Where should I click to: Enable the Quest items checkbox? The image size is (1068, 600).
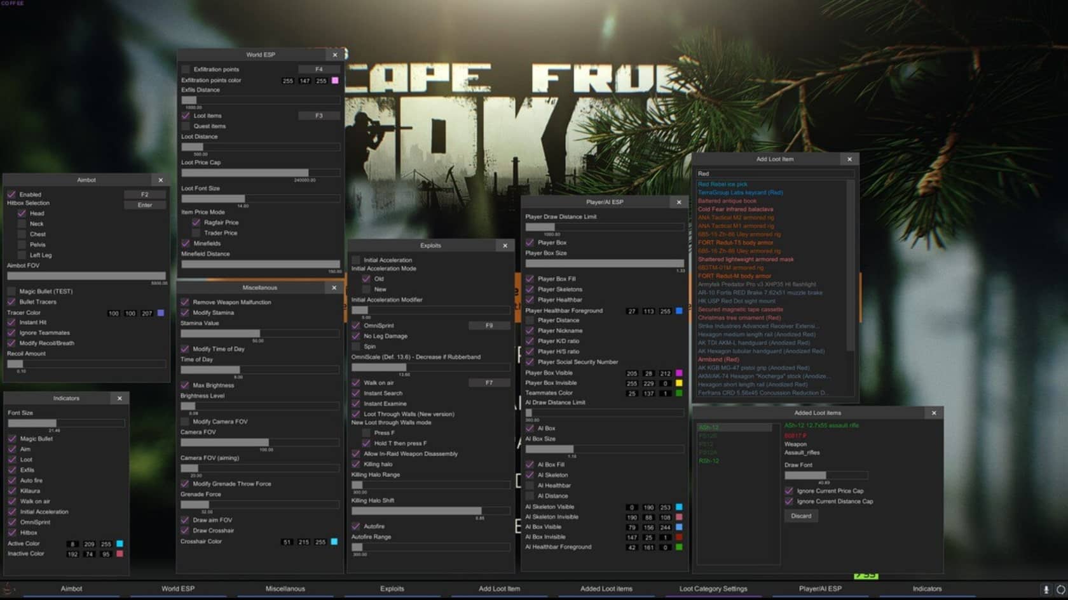click(x=186, y=126)
